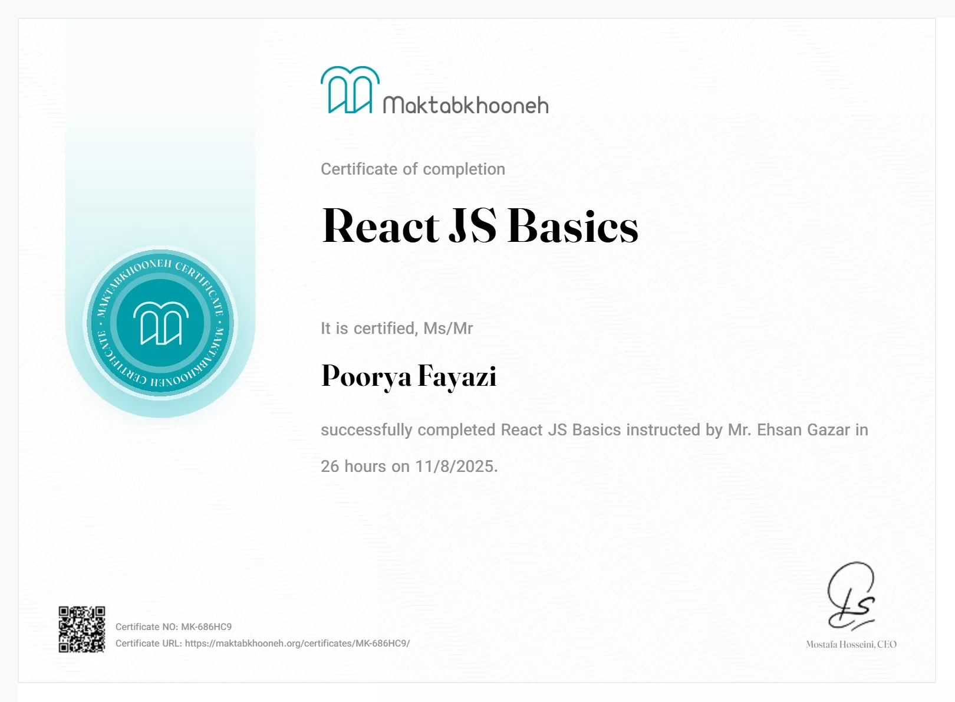Open the maktabkhooneh.org certificate URL link
This screenshot has width=955, height=702.
[297, 644]
